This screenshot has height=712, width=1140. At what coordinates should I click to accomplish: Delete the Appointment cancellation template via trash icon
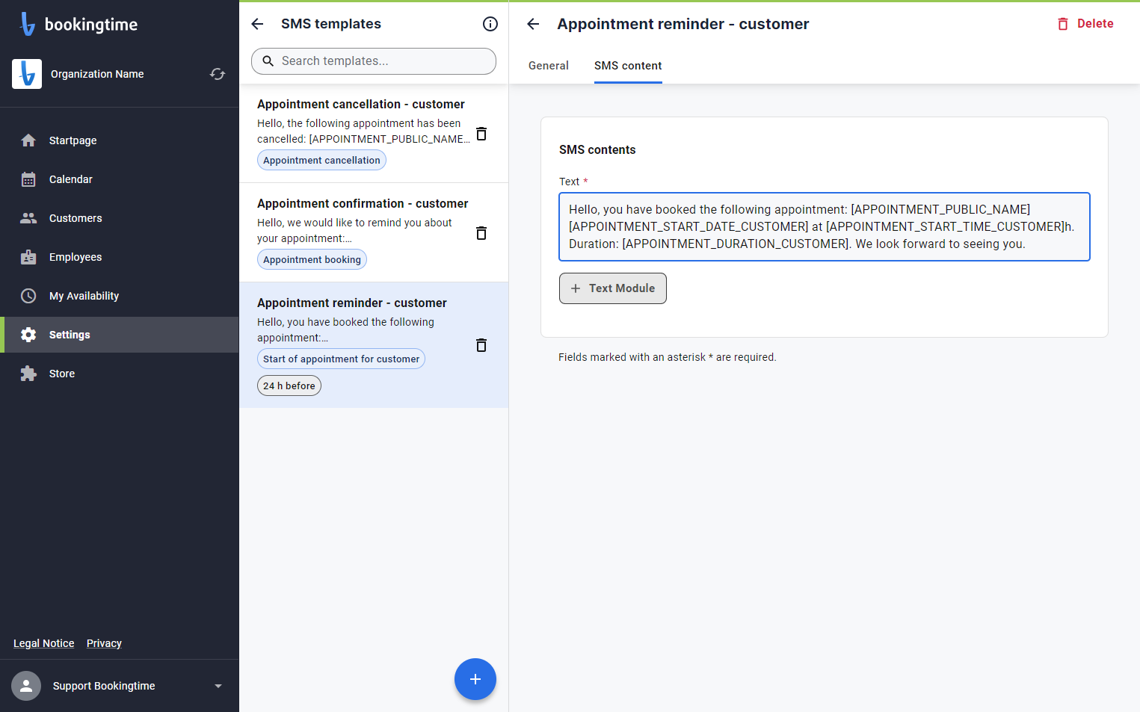[x=481, y=134]
